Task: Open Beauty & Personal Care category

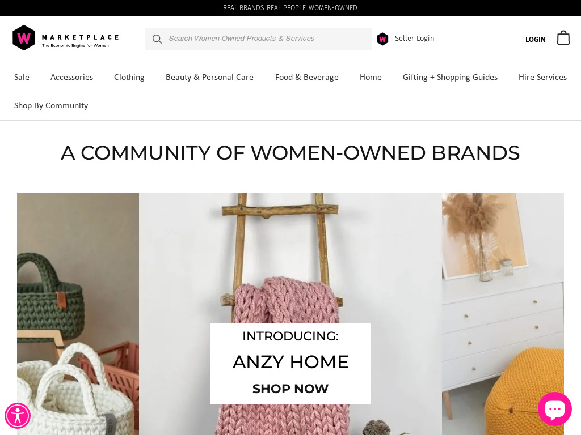Action: (x=210, y=77)
